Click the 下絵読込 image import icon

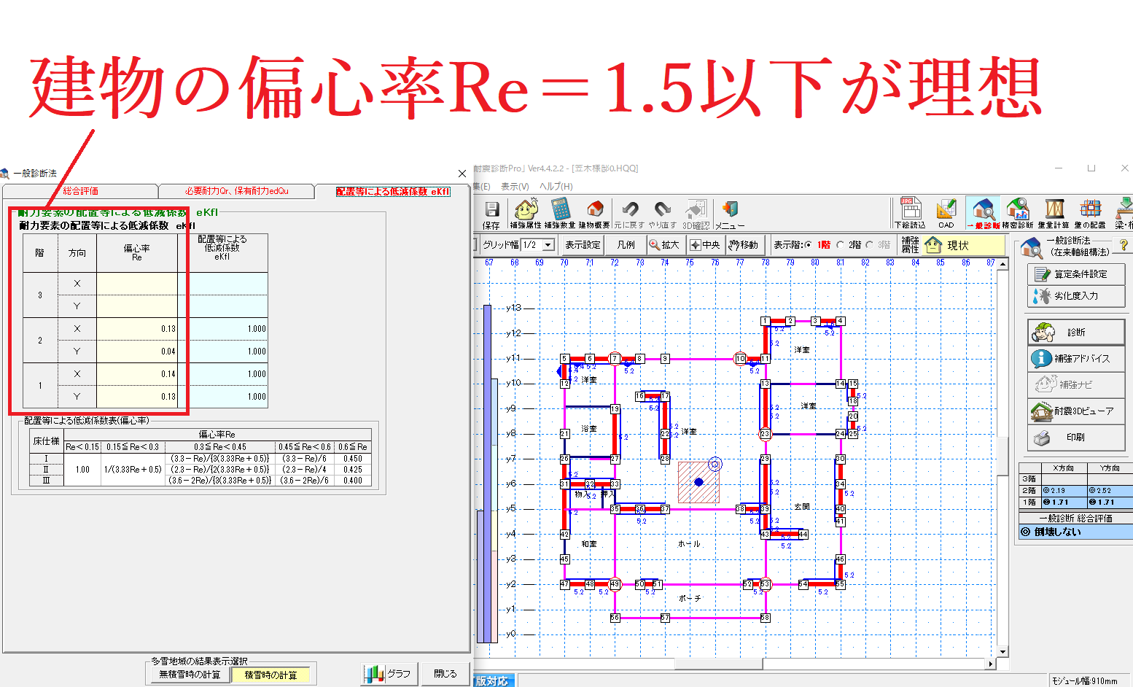[x=910, y=214]
